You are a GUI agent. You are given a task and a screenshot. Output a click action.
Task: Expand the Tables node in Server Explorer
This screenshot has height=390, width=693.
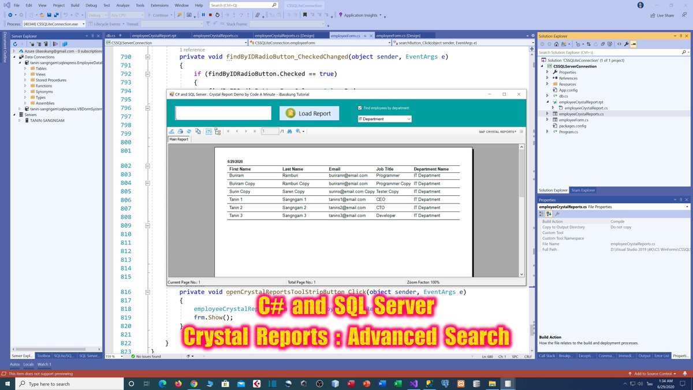(25, 68)
